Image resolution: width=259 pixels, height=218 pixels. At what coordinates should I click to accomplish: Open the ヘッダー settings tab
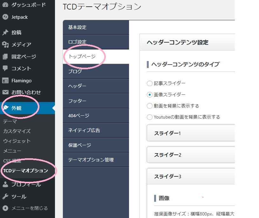pos(96,86)
